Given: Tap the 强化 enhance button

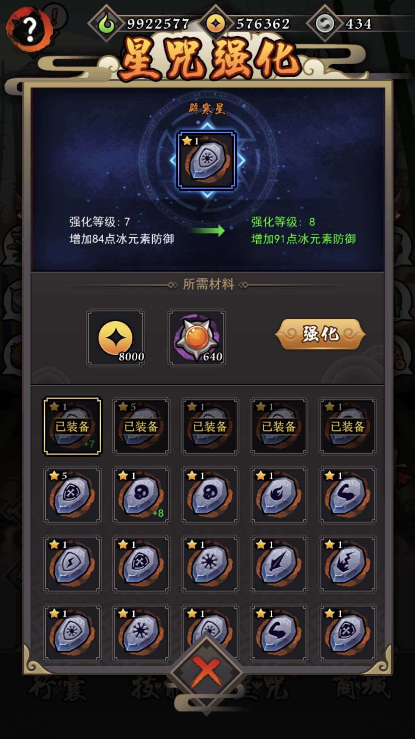Looking at the screenshot, I should 320,334.
